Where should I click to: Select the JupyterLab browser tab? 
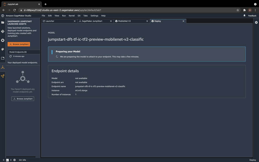21,4
